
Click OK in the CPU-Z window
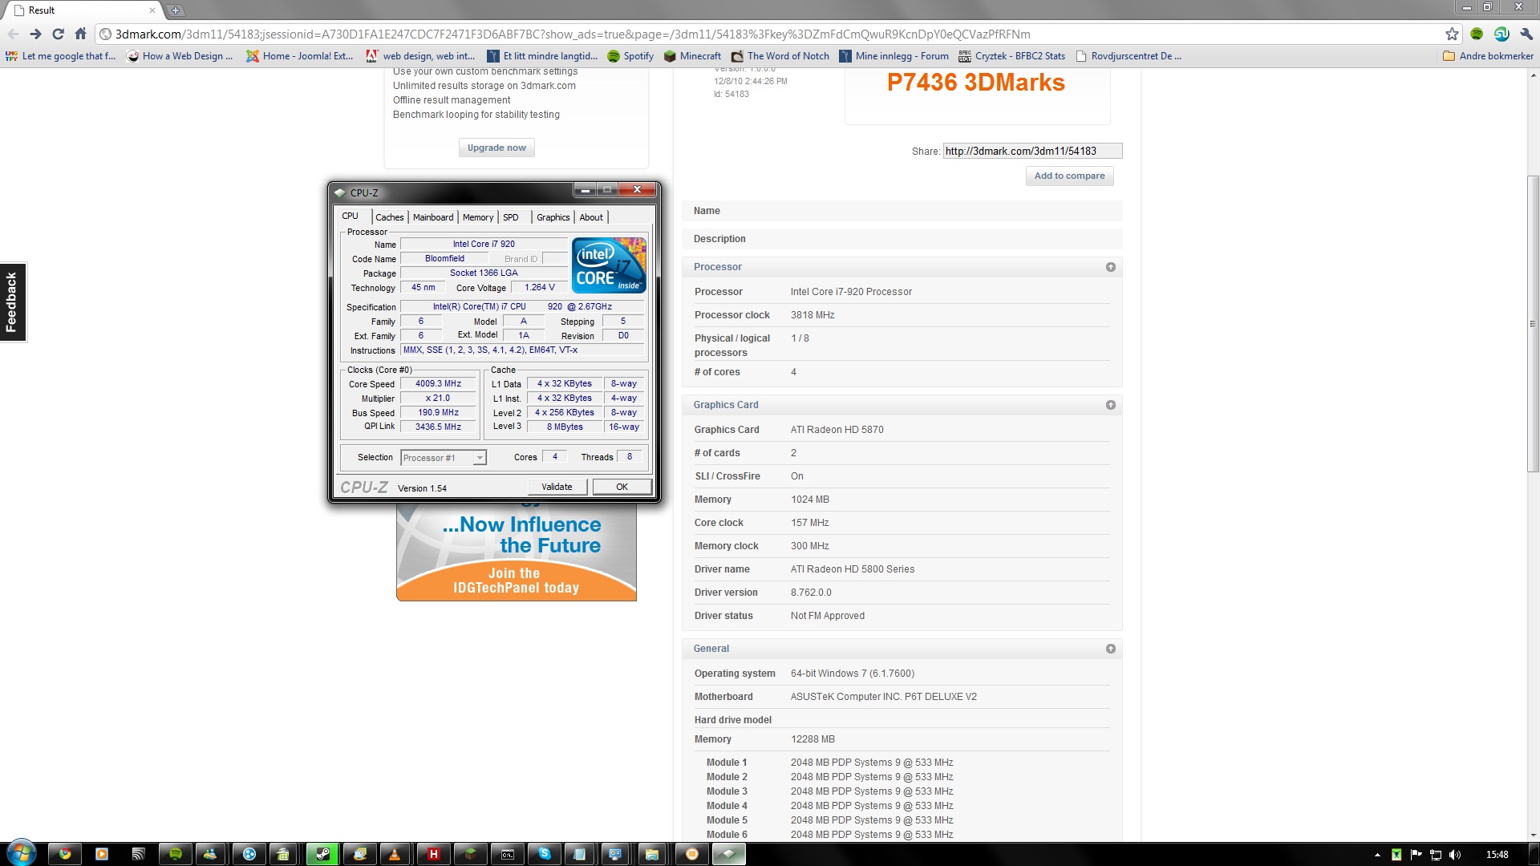(x=622, y=487)
